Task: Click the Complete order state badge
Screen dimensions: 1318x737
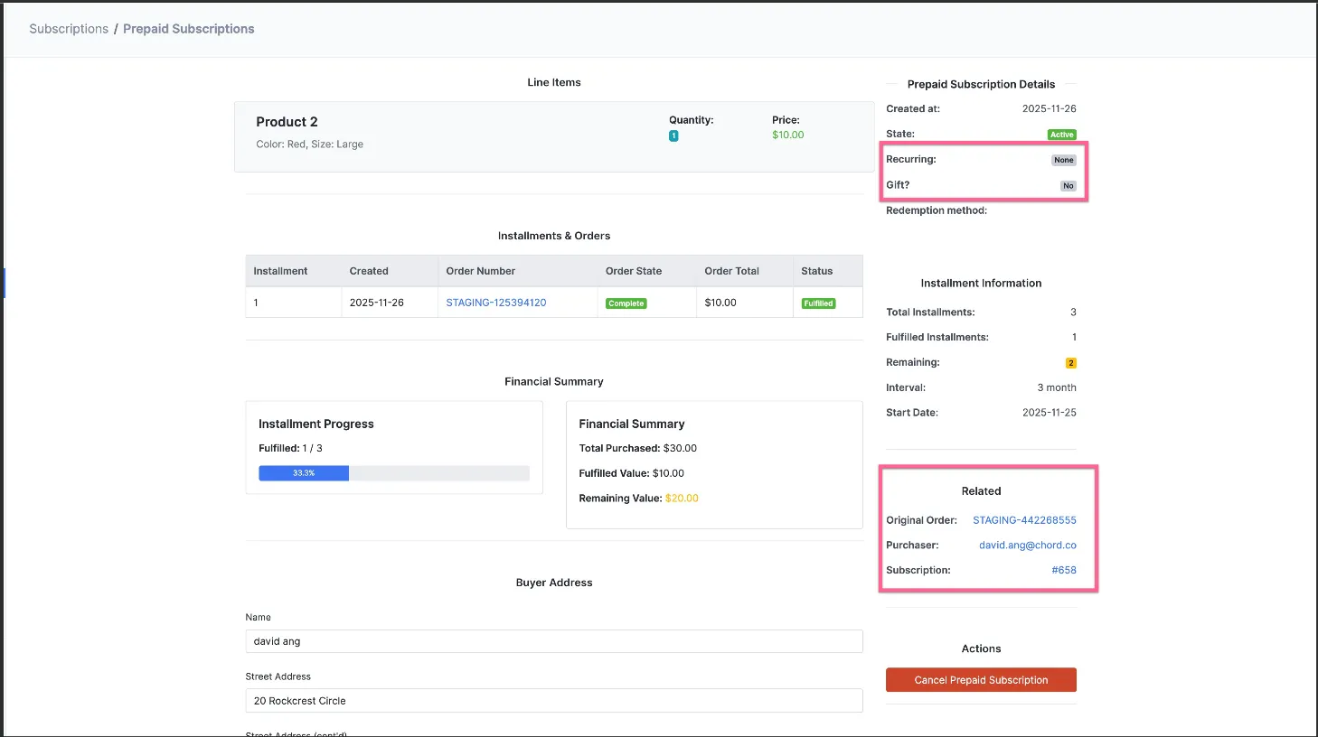Action: pyautogui.click(x=626, y=303)
